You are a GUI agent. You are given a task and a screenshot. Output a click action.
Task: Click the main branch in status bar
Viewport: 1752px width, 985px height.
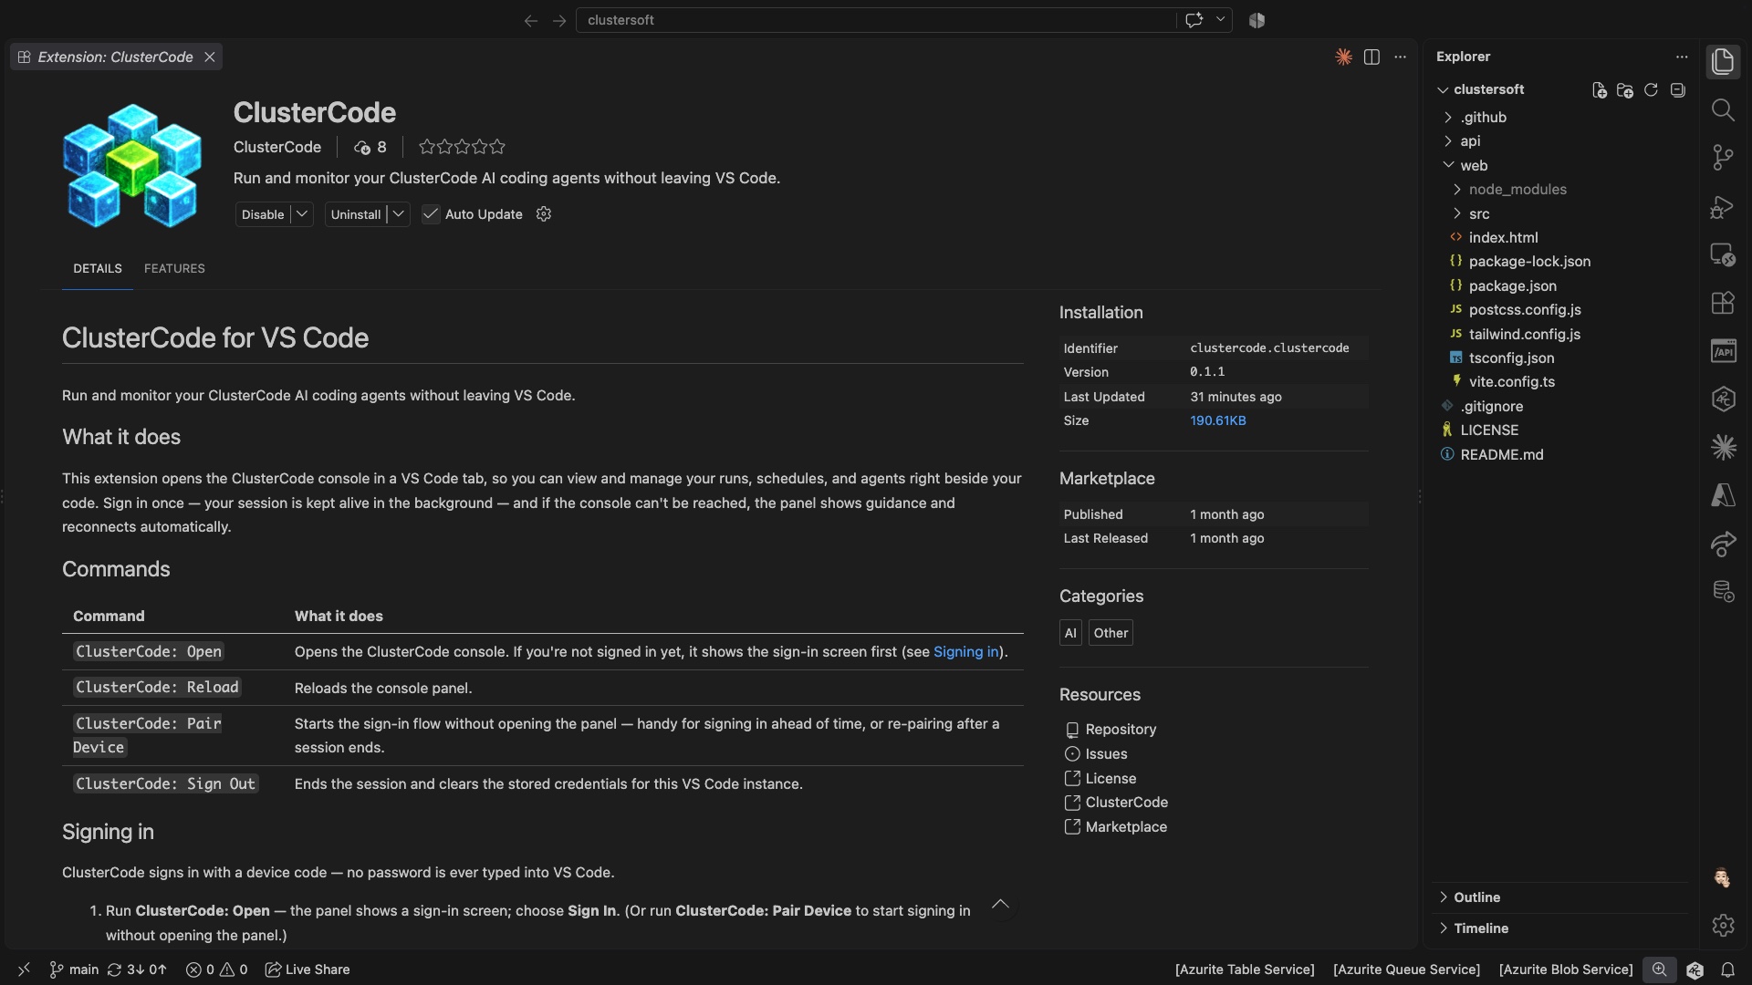point(74,969)
